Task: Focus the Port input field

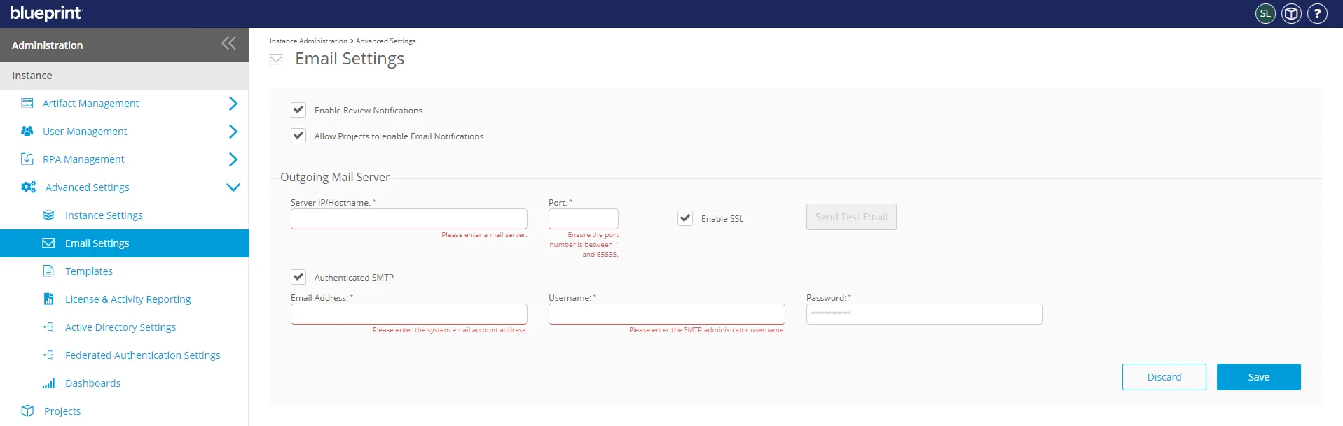Action: [584, 219]
